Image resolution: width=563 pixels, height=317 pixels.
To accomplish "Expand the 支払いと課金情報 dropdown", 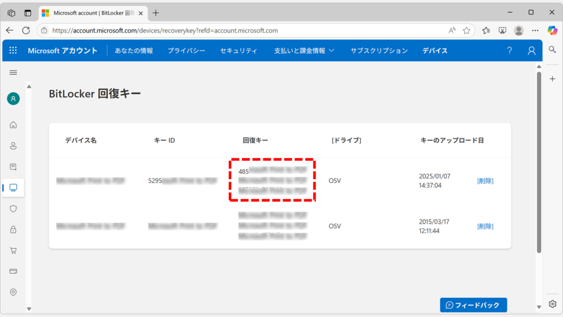I will coord(304,51).
